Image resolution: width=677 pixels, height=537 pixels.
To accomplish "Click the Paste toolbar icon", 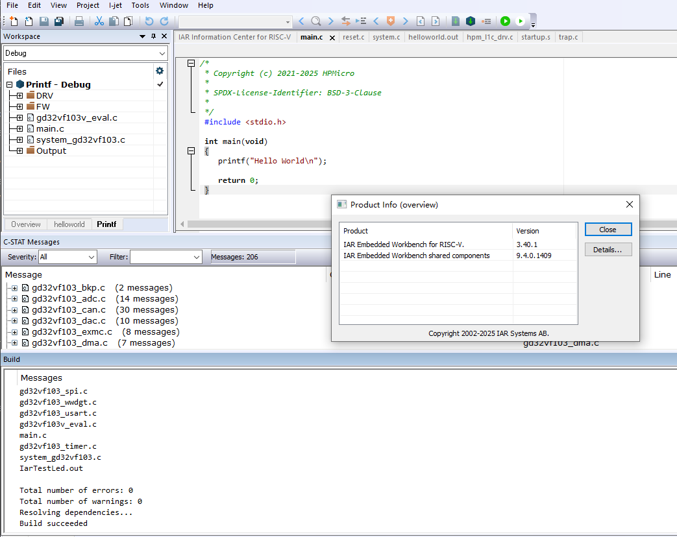I will click(129, 21).
